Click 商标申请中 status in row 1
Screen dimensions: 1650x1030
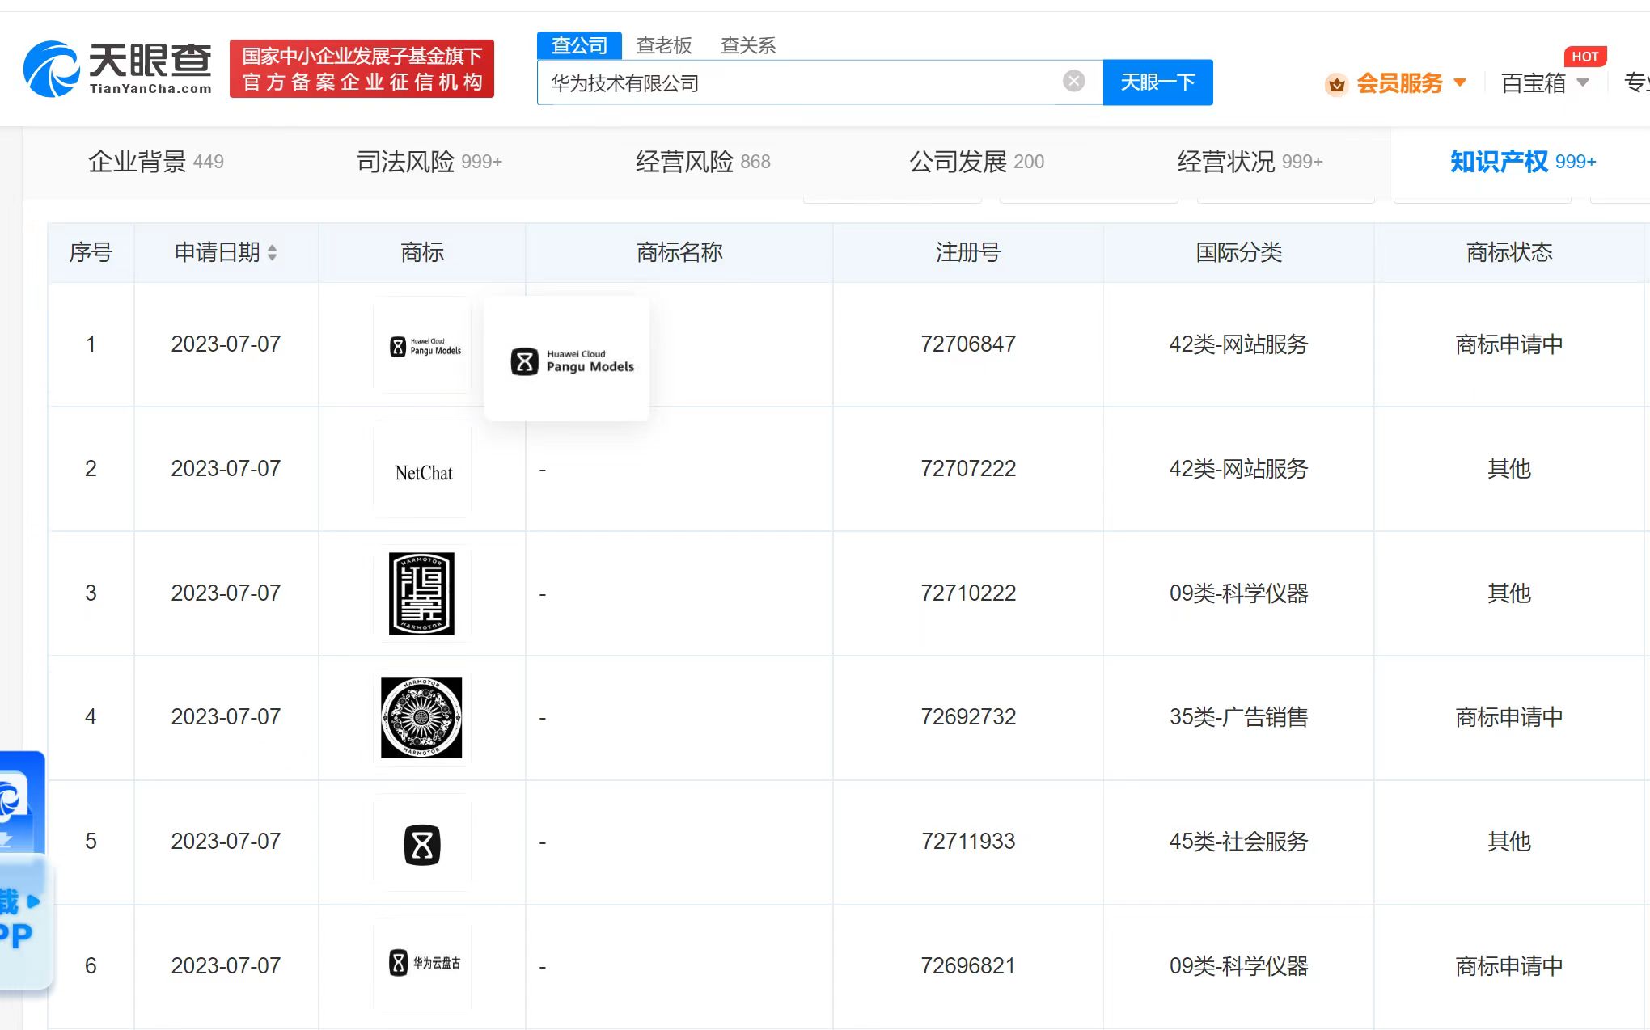(x=1509, y=344)
